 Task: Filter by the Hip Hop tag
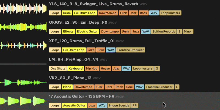92,68
